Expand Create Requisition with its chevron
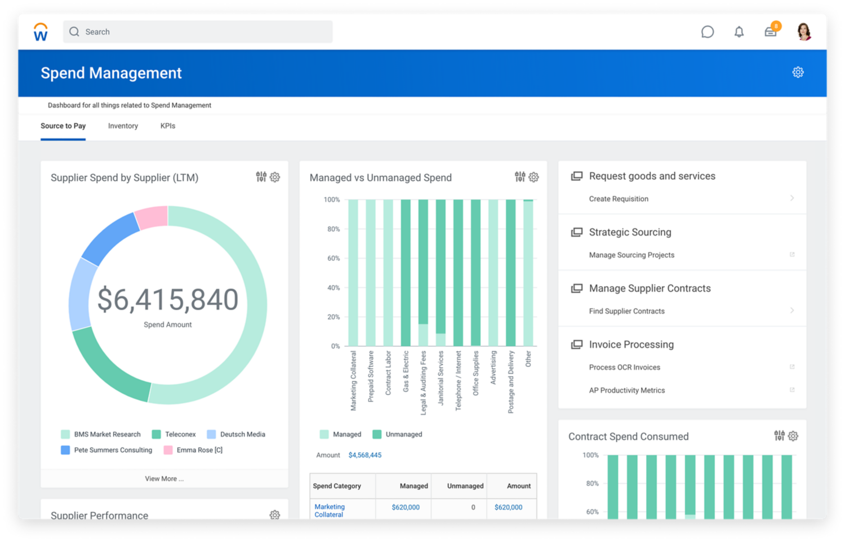This screenshot has width=845, height=542. pos(793,198)
